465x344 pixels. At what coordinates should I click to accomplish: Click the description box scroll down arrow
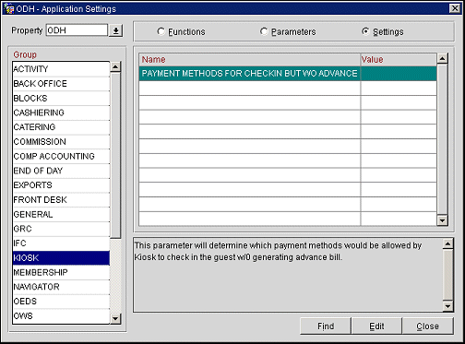point(447,306)
